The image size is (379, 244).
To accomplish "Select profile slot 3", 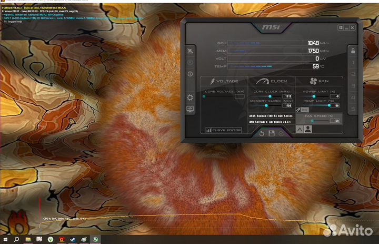I will point(353,86).
